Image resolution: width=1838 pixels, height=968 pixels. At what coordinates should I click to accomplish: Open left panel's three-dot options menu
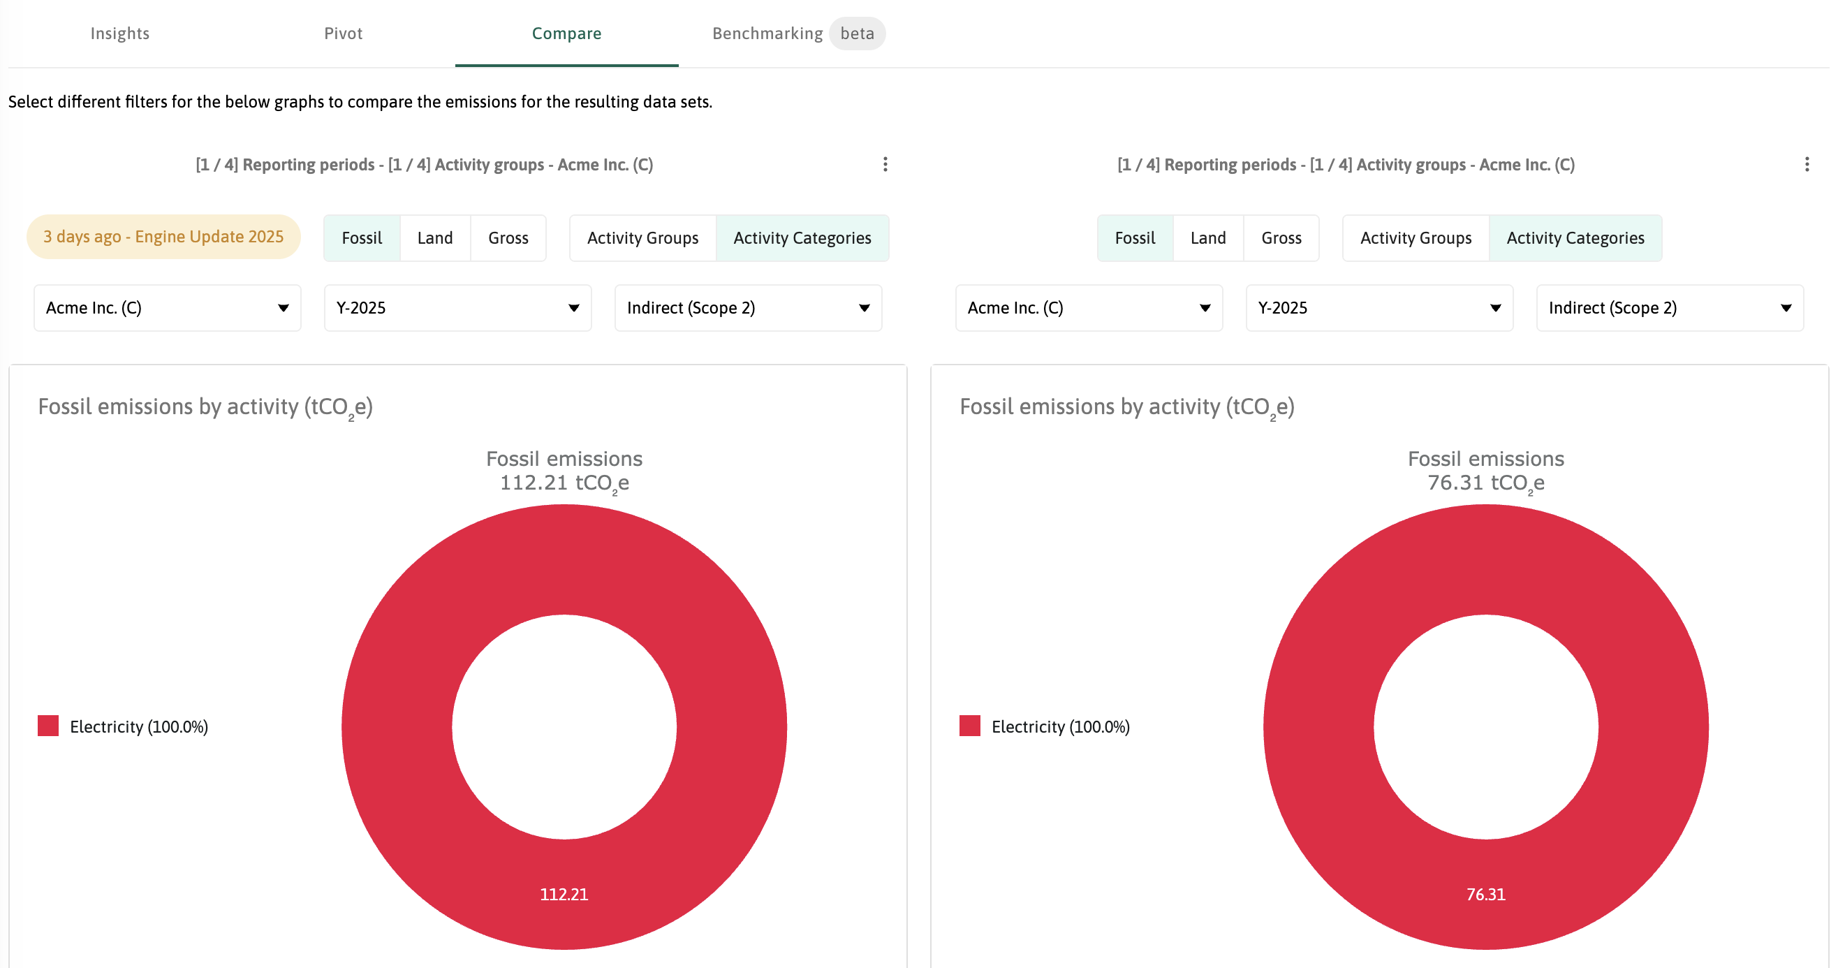click(x=885, y=165)
